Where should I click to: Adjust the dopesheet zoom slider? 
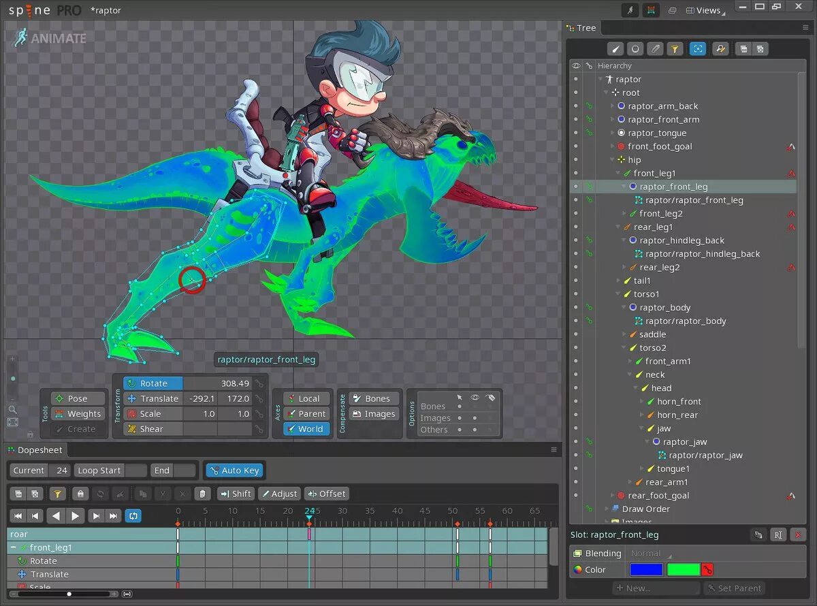coord(69,594)
